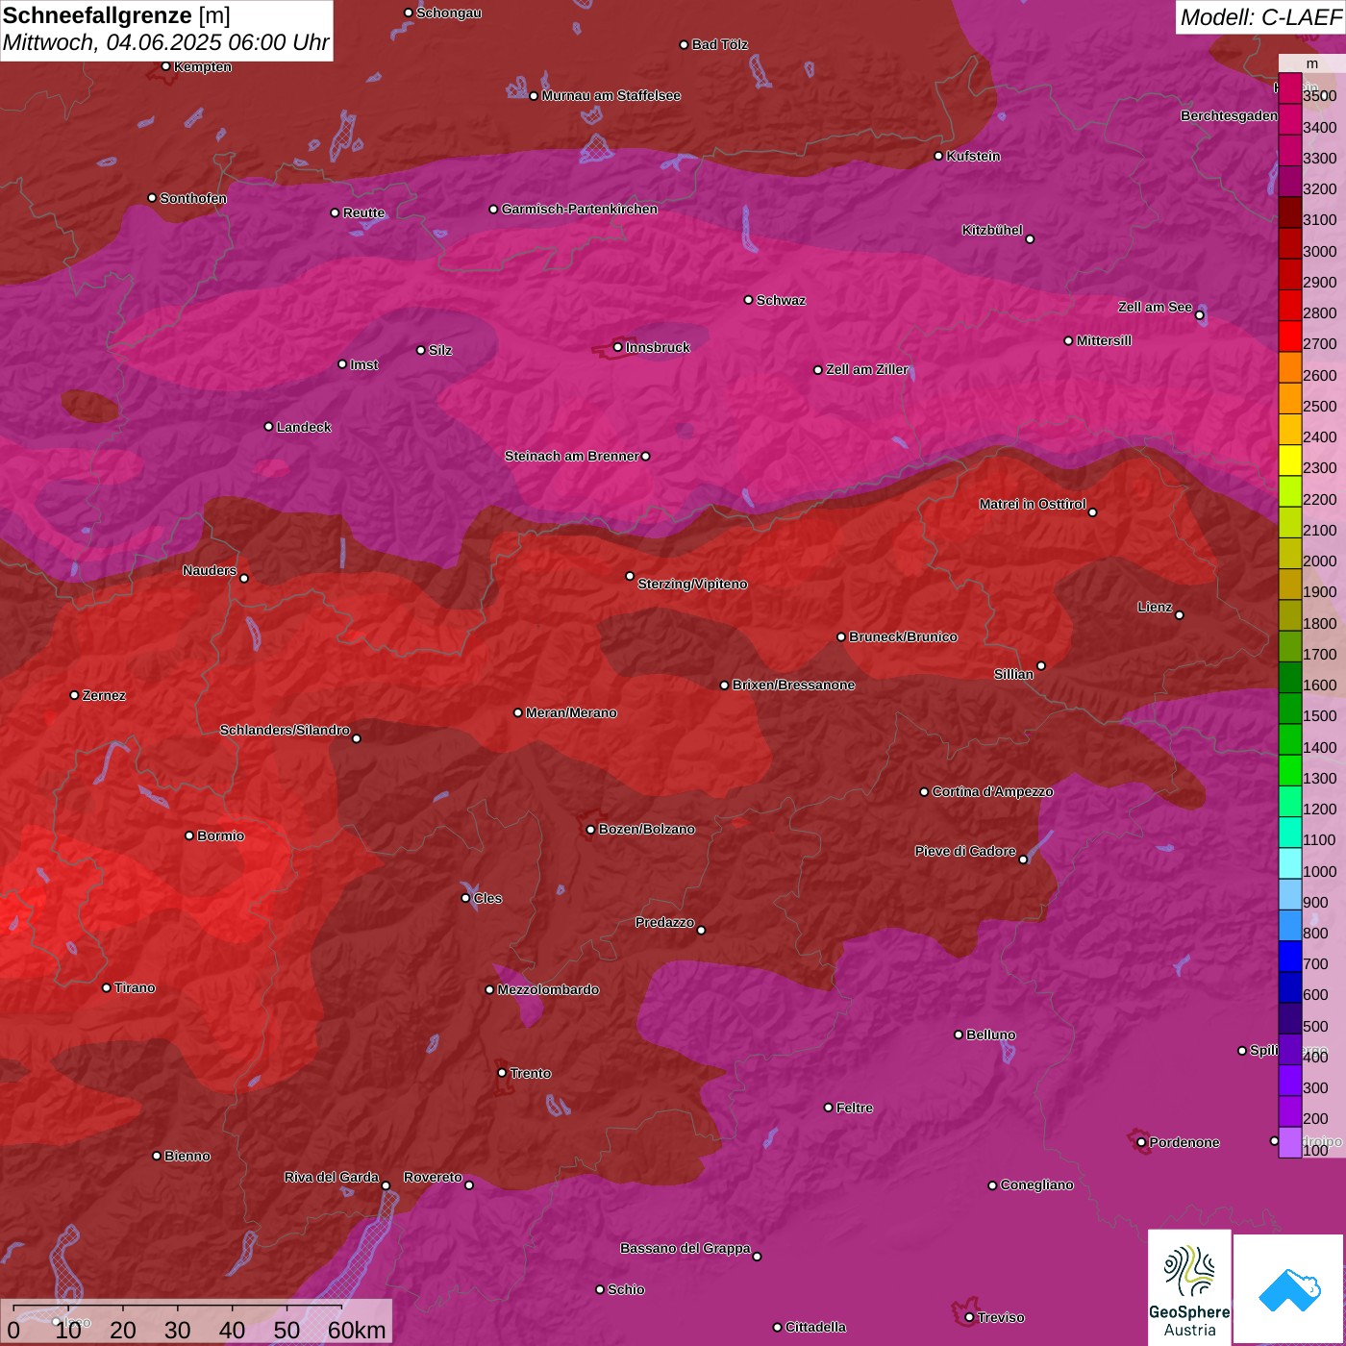Click the Zell am See label
1346x1346 pixels.
pos(1155,307)
